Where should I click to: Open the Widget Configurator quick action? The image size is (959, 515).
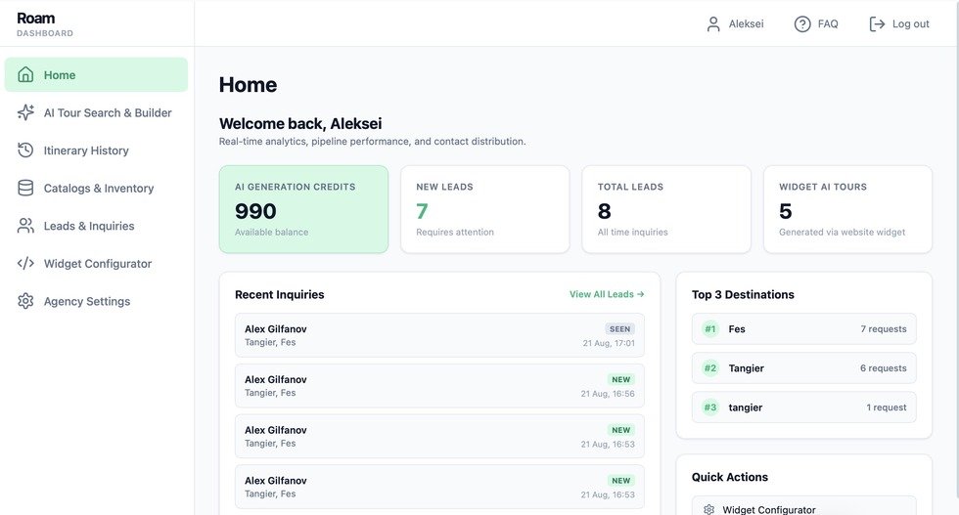click(x=803, y=509)
